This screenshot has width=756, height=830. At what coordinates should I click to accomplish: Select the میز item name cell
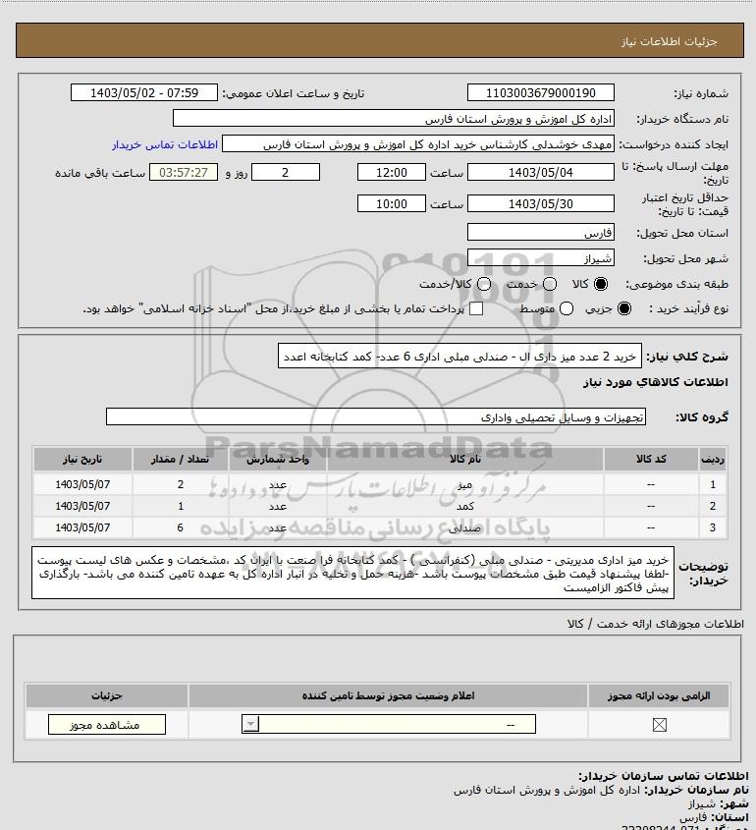(x=465, y=484)
